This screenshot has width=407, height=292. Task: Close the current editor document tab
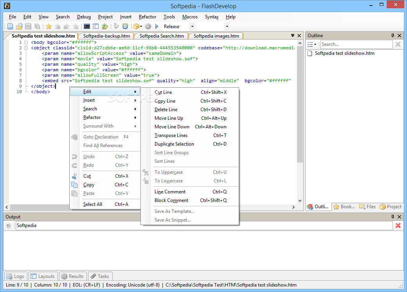[x=299, y=36]
